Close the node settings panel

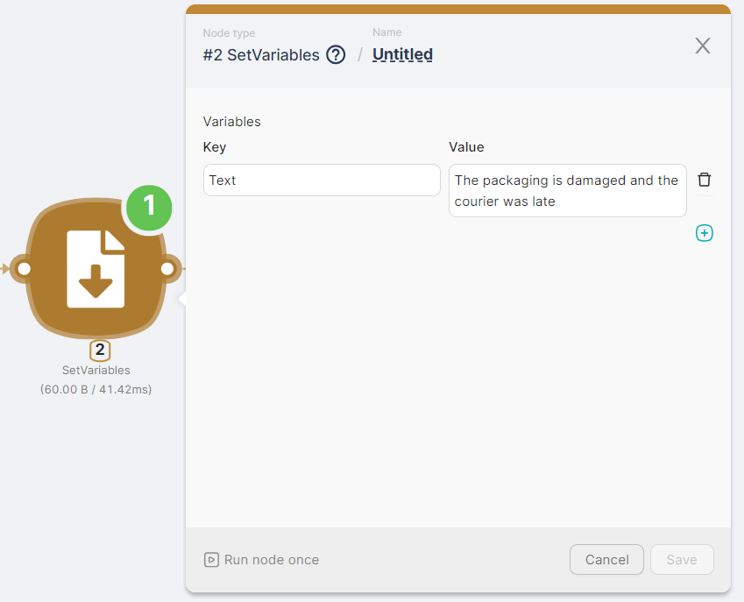click(x=702, y=46)
